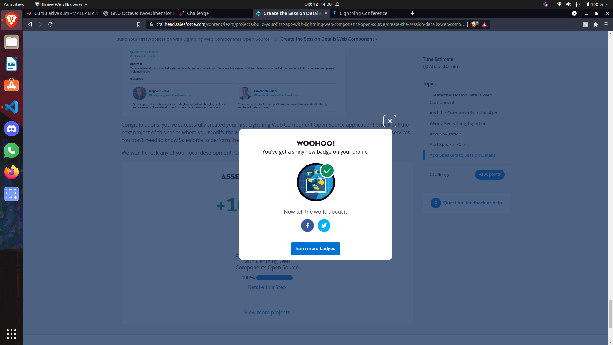Switch to the Lightning Conference tab

coord(363,13)
